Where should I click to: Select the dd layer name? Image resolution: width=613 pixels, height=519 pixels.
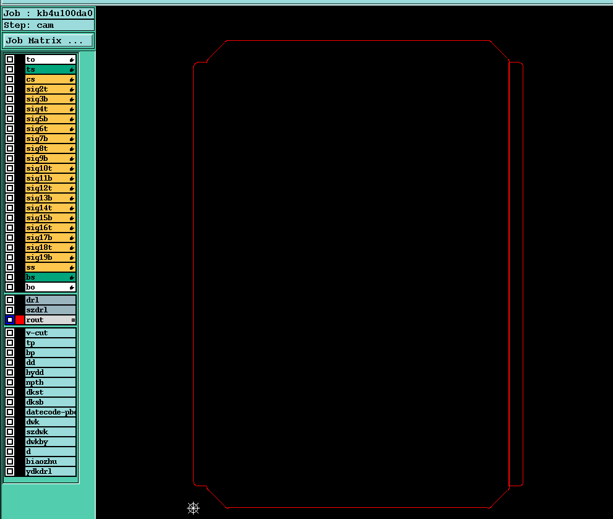(x=51, y=362)
